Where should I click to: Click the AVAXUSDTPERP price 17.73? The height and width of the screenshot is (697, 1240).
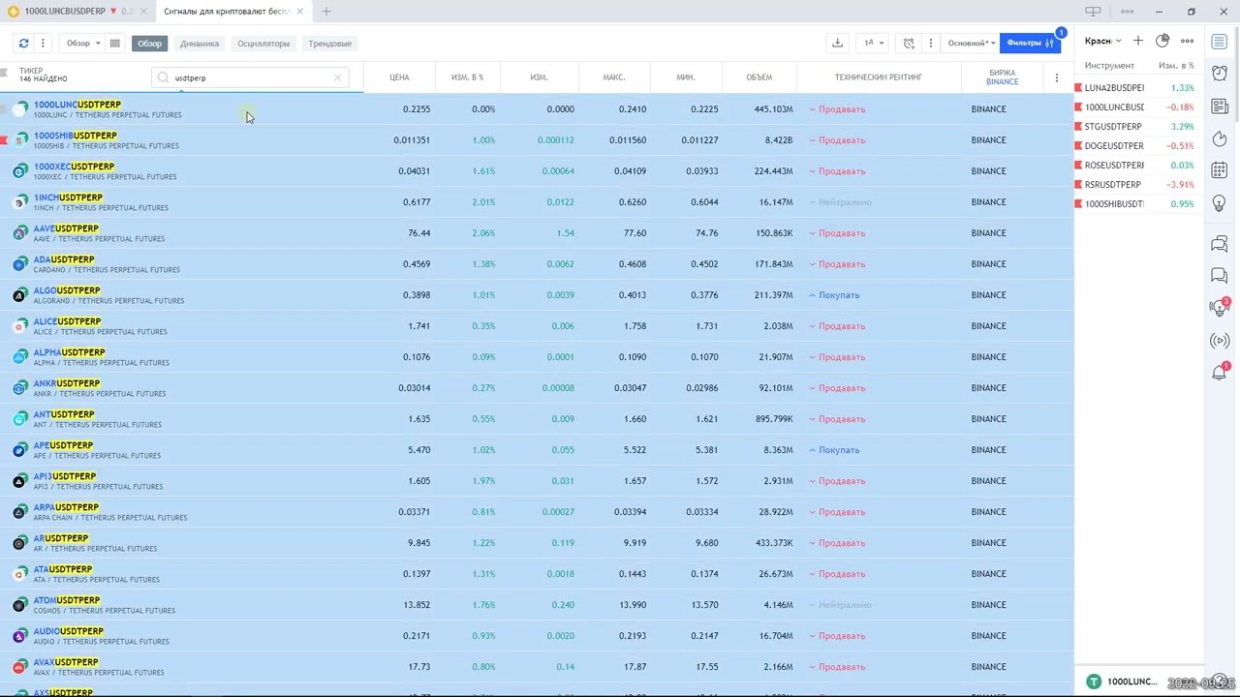pos(419,667)
